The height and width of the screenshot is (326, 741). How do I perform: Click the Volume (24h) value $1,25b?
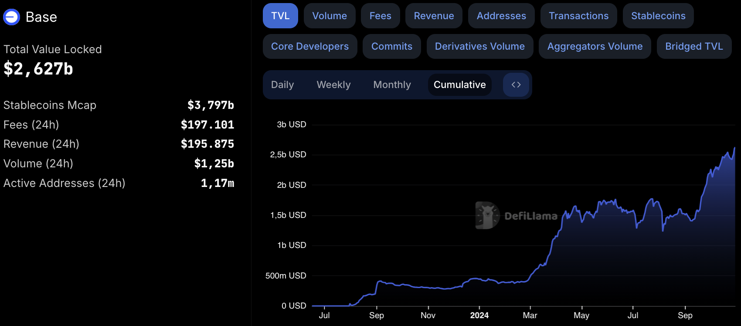pyautogui.click(x=214, y=163)
